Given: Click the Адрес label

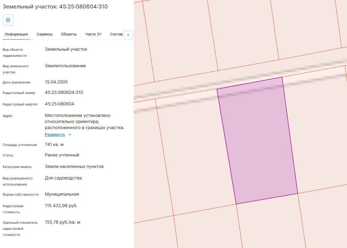Looking at the screenshot, I should pyautogui.click(x=7, y=116).
